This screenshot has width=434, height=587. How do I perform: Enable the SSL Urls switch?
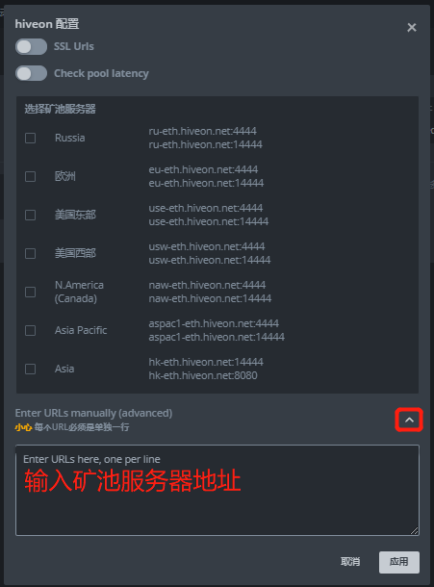(31, 47)
